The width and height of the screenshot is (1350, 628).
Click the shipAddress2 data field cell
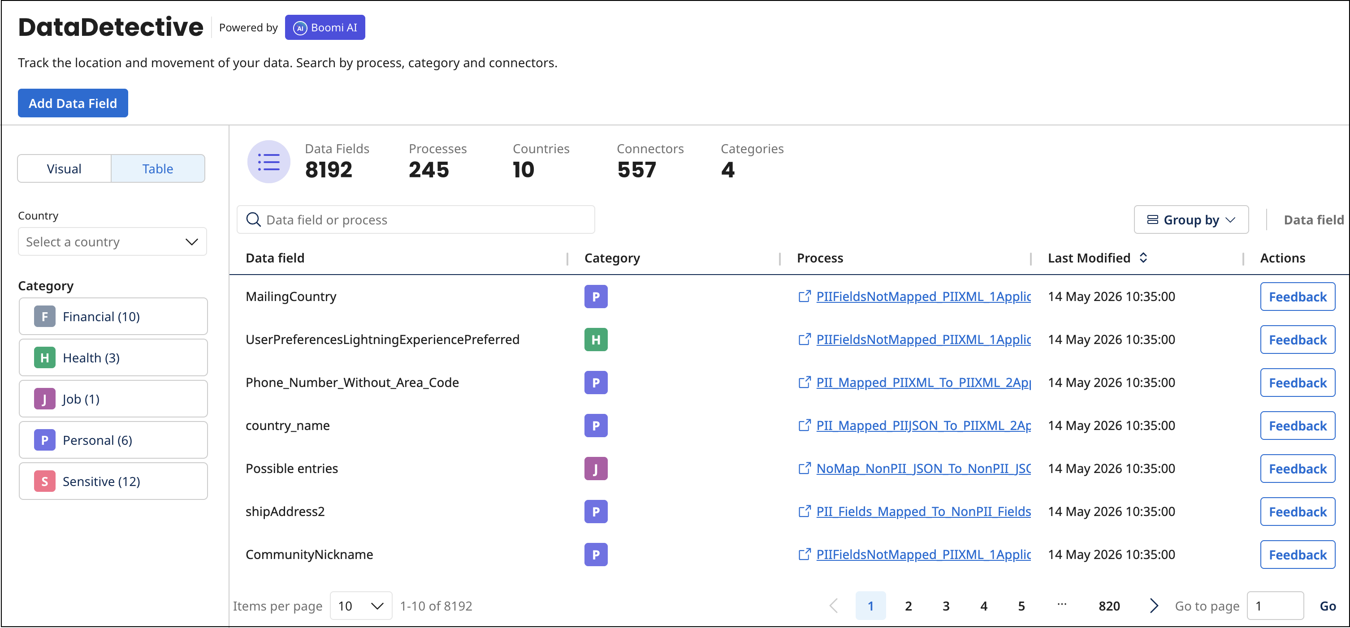click(x=285, y=511)
